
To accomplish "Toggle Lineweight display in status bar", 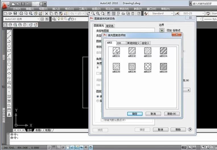I will coord(86,147).
